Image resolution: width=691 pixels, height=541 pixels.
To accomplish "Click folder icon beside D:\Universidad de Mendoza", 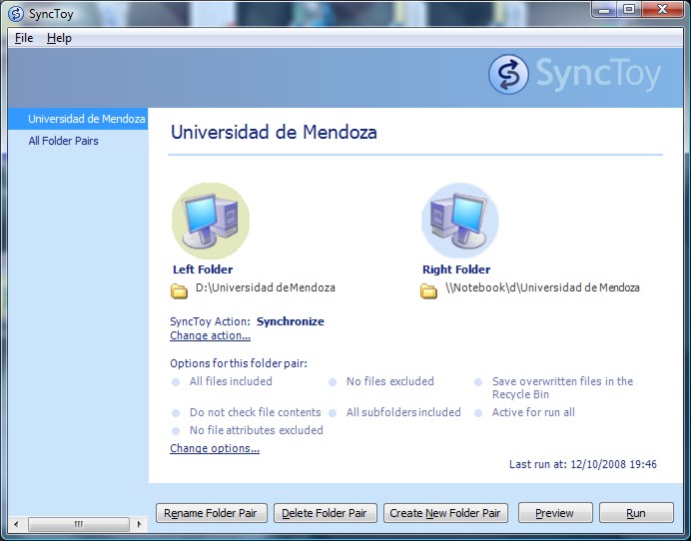I will point(179,291).
